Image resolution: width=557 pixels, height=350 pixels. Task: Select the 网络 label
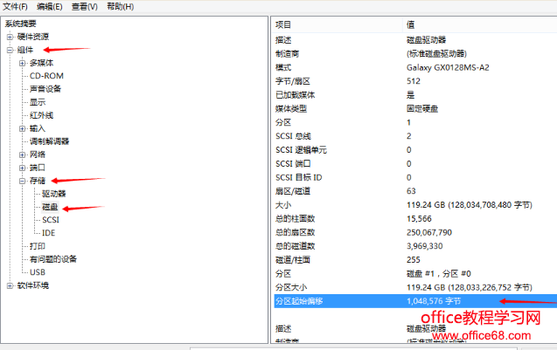(38, 154)
